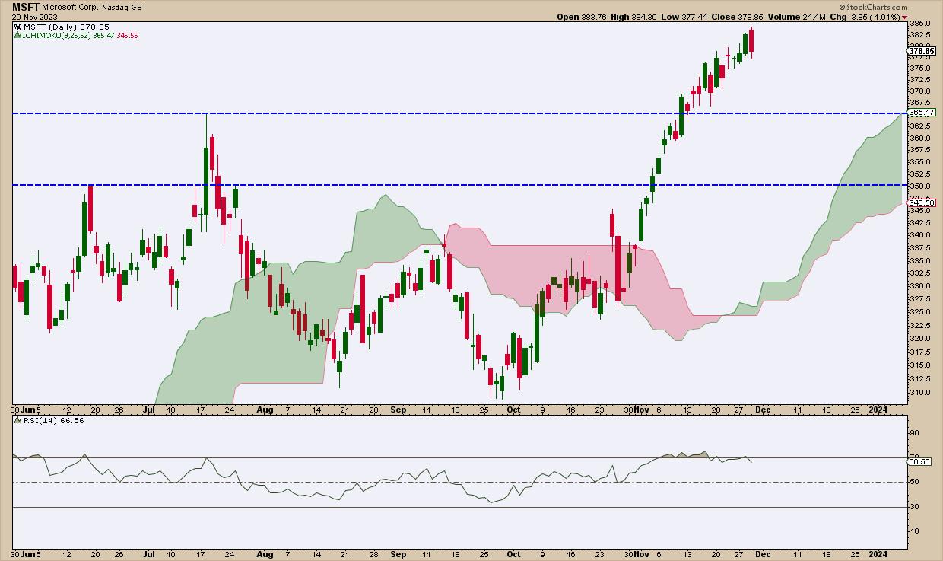
Task: Click the 365.47 green price axis tag
Action: (x=922, y=113)
